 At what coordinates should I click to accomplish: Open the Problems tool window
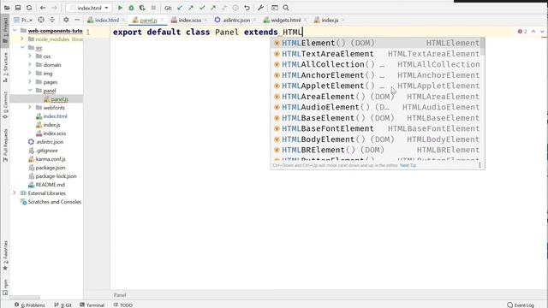pos(30,305)
